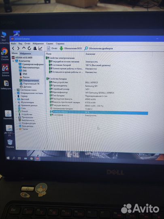
Task: Select the Разгон tree item
Action: (25, 77)
